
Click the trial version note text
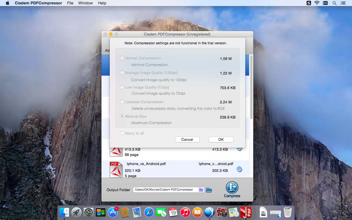point(176,43)
